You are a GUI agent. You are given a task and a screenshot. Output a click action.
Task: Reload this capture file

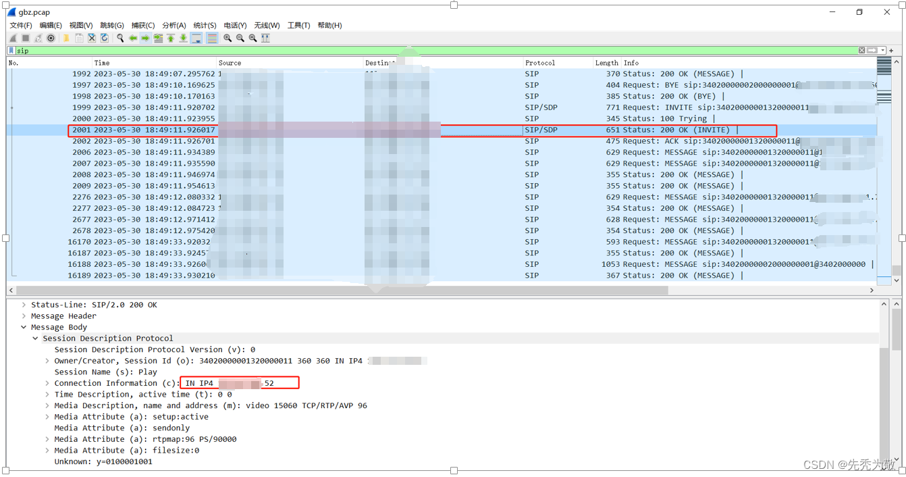pyautogui.click(x=105, y=39)
